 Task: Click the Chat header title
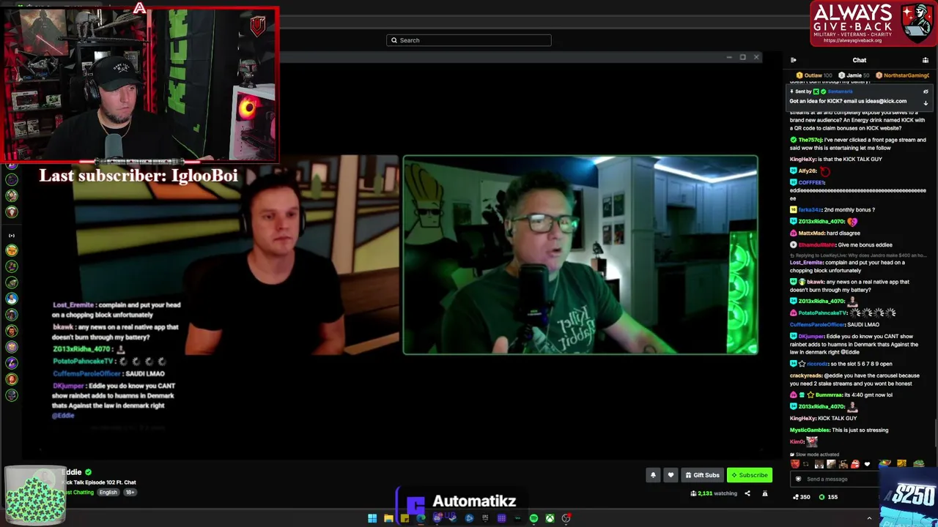coord(859,60)
